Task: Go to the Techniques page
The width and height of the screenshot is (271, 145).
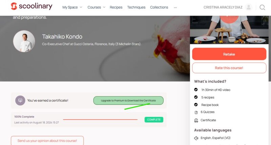Action: tap(136, 7)
